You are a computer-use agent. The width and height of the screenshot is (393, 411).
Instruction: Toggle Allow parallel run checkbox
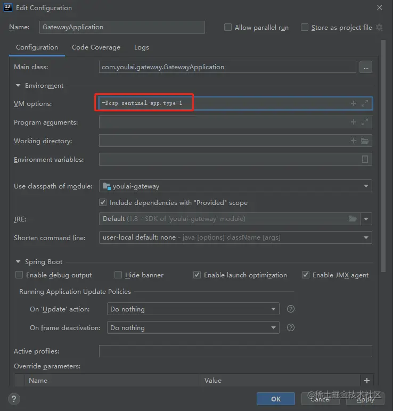(228, 27)
